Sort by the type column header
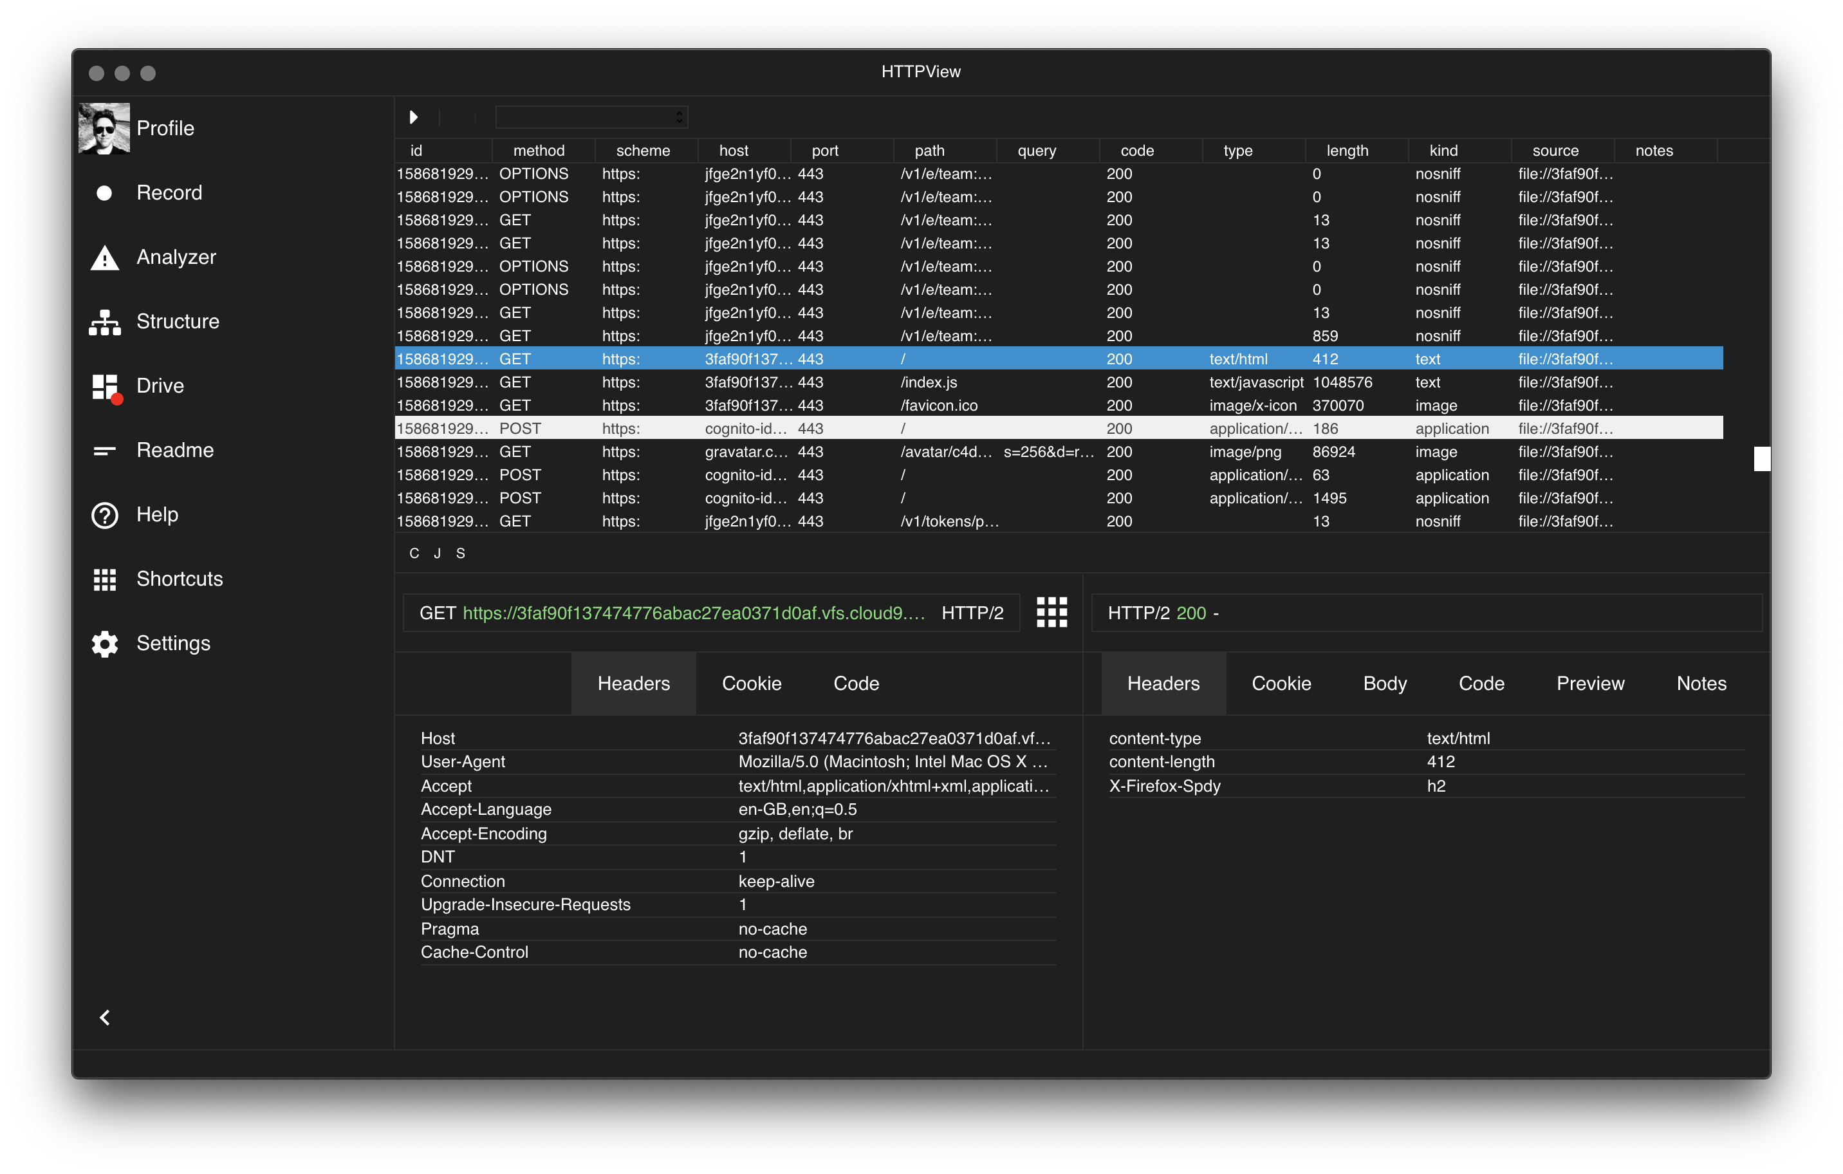 tap(1254, 151)
